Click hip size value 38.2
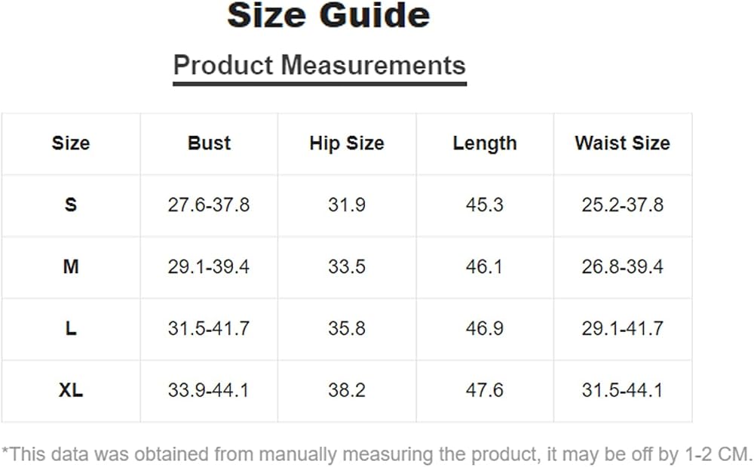 pos(347,390)
